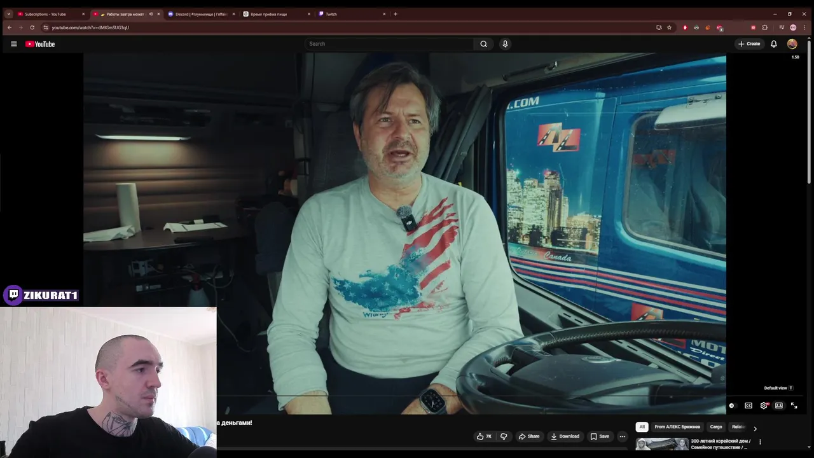Click the address bar URL
Screen dimensions: 814x458
[90, 27]
